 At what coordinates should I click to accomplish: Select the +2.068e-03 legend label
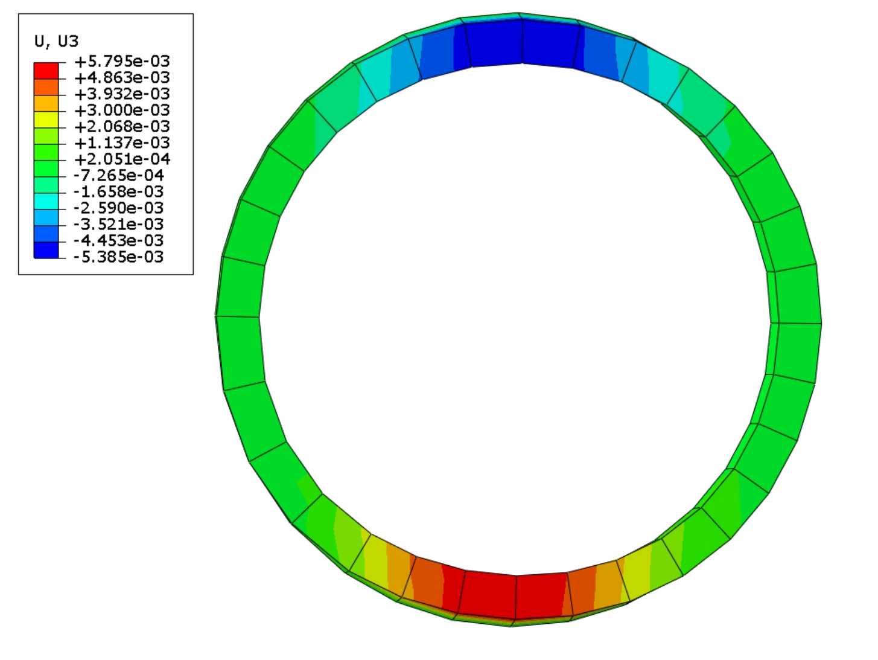[122, 127]
